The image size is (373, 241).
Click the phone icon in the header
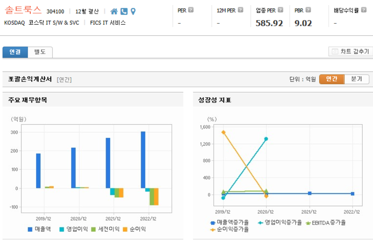point(123,11)
